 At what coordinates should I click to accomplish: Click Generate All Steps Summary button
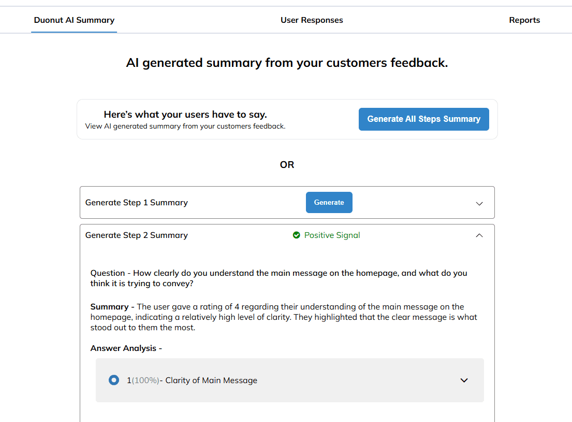tap(423, 119)
